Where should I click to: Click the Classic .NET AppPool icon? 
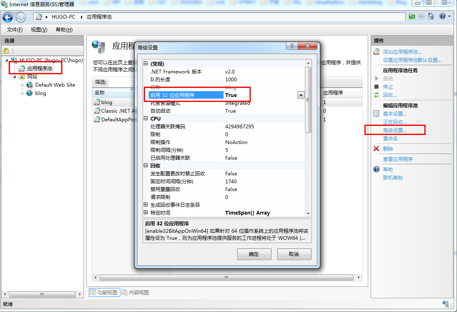97,111
